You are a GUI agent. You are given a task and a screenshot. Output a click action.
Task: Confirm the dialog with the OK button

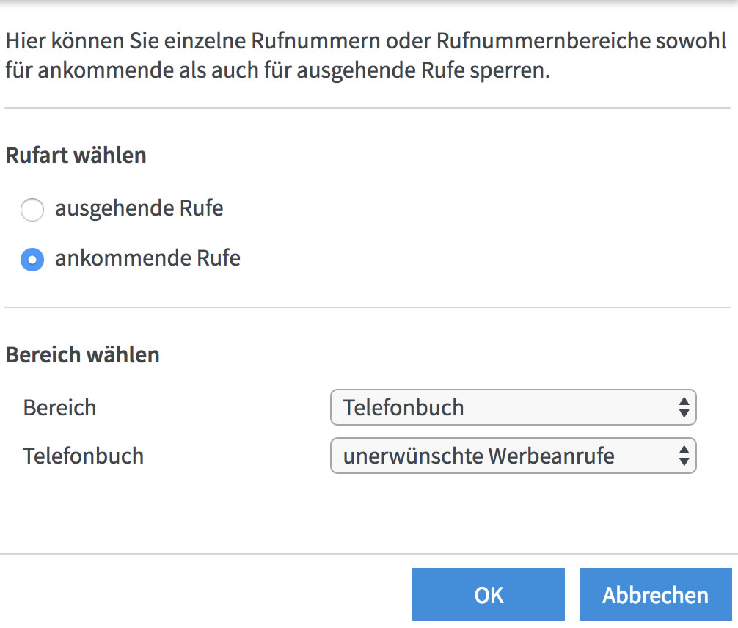click(x=488, y=595)
